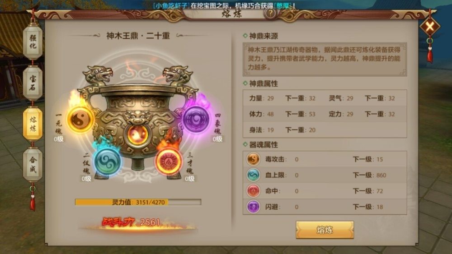
Task: Click the 血上限 soul attribute icon
Action: click(x=253, y=175)
